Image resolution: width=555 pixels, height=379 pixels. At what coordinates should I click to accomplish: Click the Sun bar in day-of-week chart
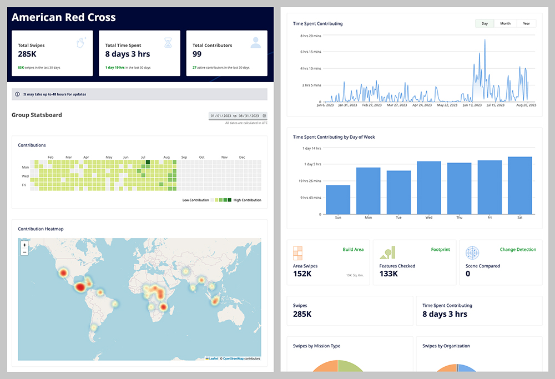(338, 200)
